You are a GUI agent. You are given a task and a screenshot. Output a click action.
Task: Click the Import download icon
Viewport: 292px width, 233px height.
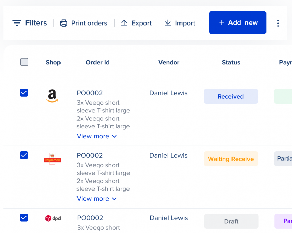point(167,23)
